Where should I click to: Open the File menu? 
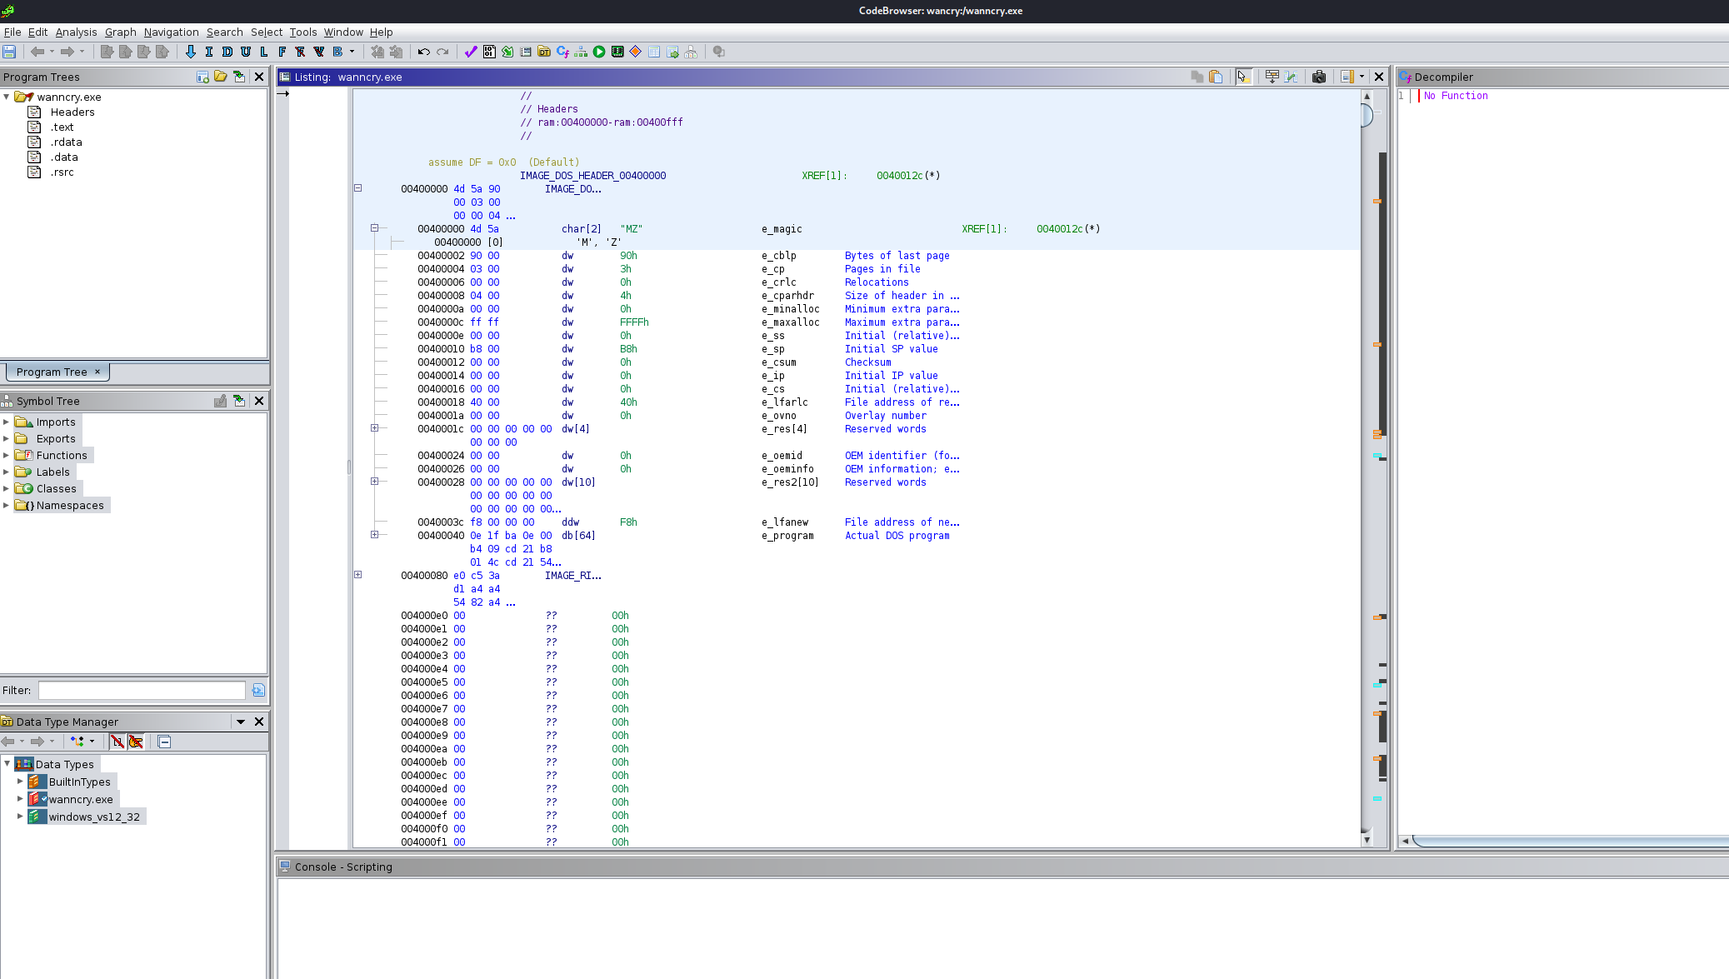click(12, 32)
